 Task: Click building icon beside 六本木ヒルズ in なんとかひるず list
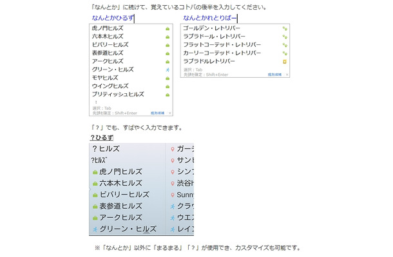168,37
